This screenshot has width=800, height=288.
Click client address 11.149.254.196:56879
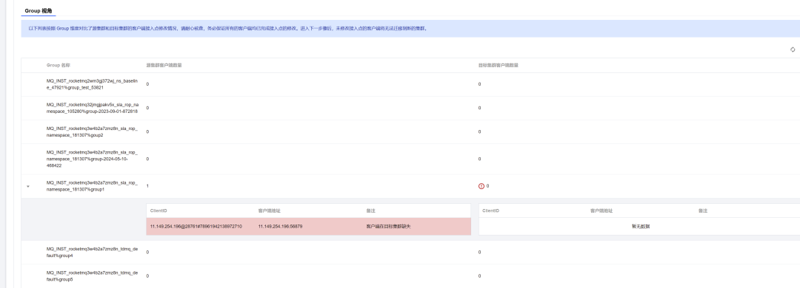click(280, 227)
